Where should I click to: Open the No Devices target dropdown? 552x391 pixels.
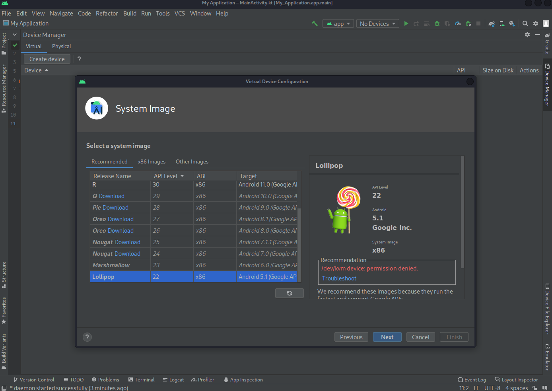pos(378,24)
